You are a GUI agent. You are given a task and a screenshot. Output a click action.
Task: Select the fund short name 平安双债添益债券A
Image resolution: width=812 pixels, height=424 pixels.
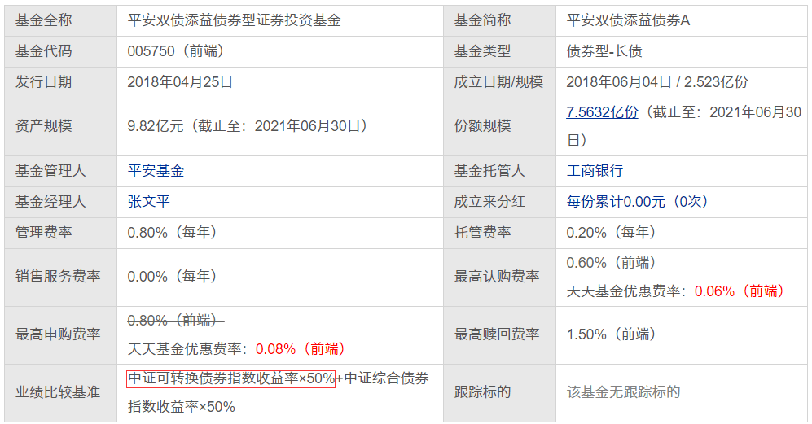[628, 20]
